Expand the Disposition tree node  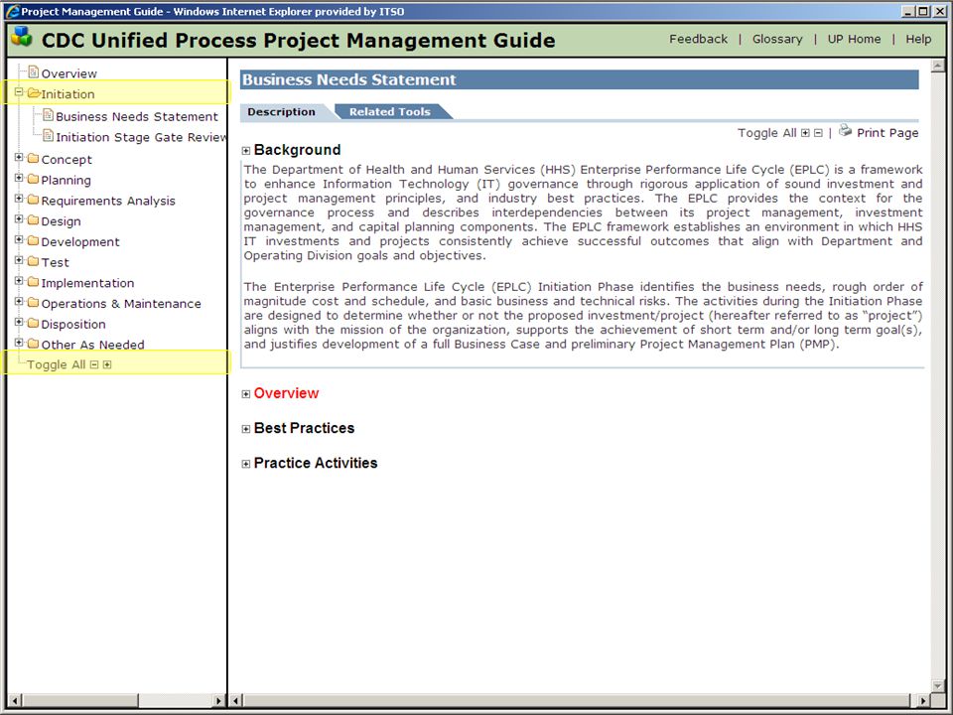click(x=19, y=322)
